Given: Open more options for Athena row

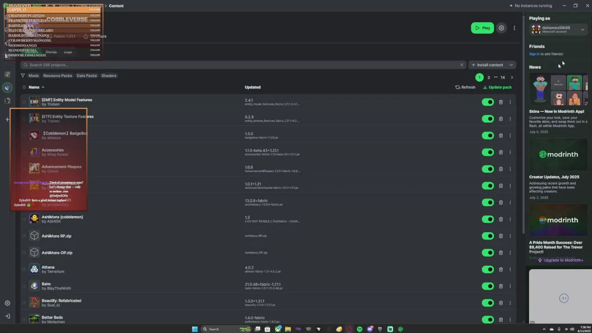Looking at the screenshot, I should click(510, 270).
